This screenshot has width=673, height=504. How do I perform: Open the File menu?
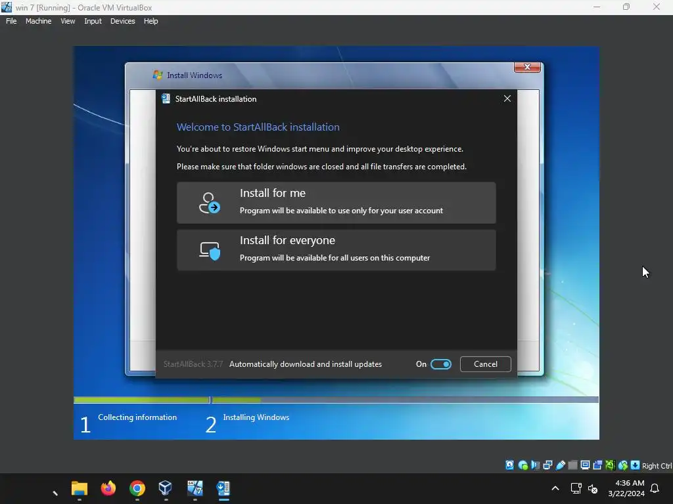[11, 21]
